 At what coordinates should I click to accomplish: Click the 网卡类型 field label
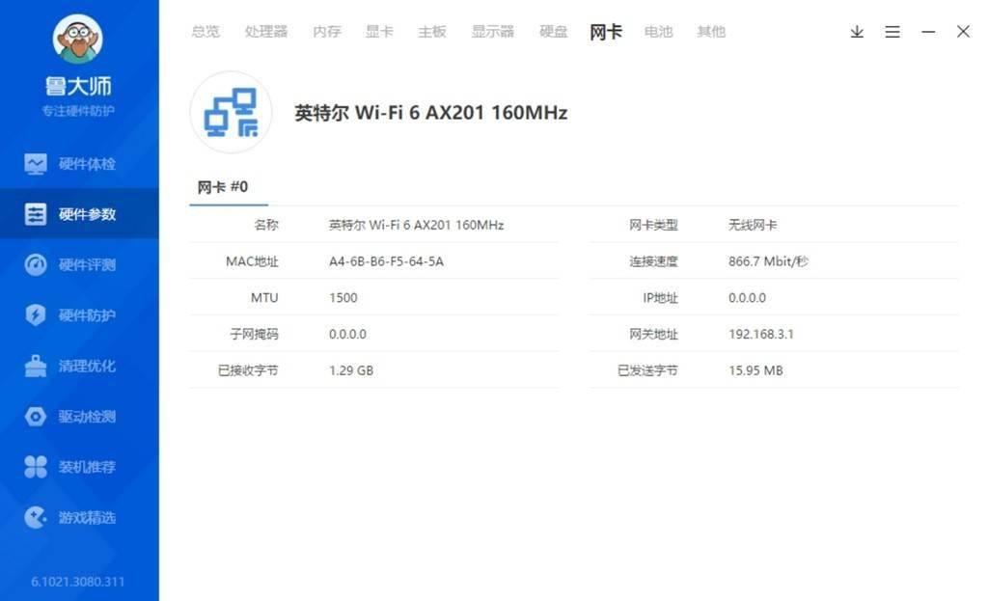[x=653, y=225]
